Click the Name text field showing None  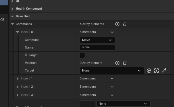tap(97, 48)
